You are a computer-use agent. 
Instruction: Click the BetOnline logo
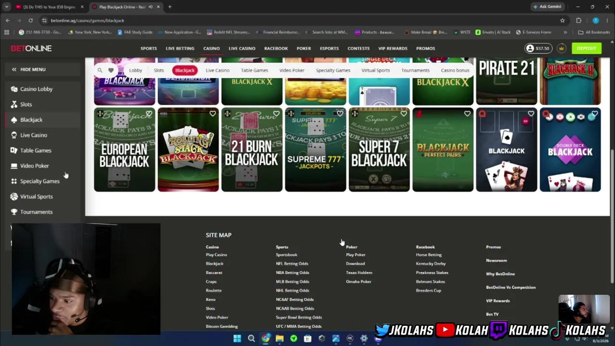pyautogui.click(x=31, y=49)
